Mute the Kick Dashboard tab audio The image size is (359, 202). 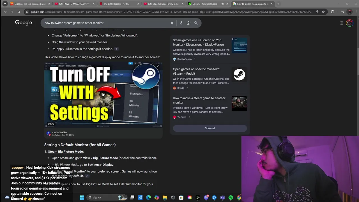click(223, 4)
